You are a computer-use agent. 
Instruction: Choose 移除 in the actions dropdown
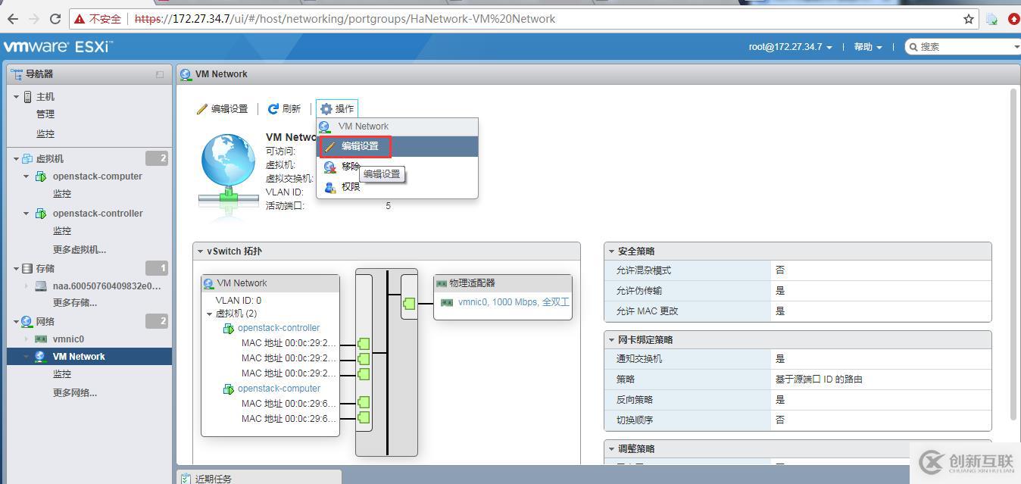(397, 167)
